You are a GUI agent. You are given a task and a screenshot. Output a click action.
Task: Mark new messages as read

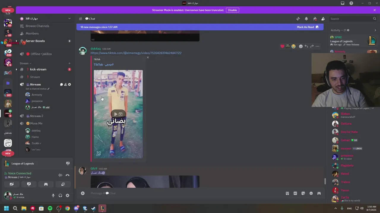pyautogui.click(x=308, y=27)
